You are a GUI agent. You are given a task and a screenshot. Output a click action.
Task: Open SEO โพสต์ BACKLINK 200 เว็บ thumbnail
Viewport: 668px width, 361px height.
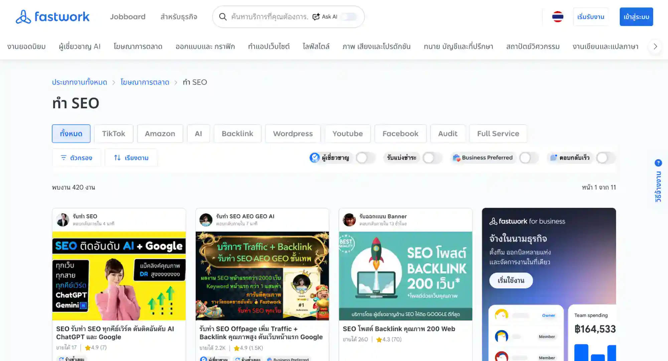(406, 276)
